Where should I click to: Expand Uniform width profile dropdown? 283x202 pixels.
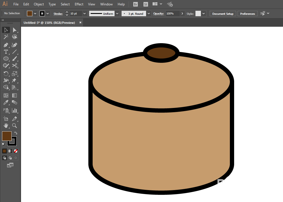[117, 14]
